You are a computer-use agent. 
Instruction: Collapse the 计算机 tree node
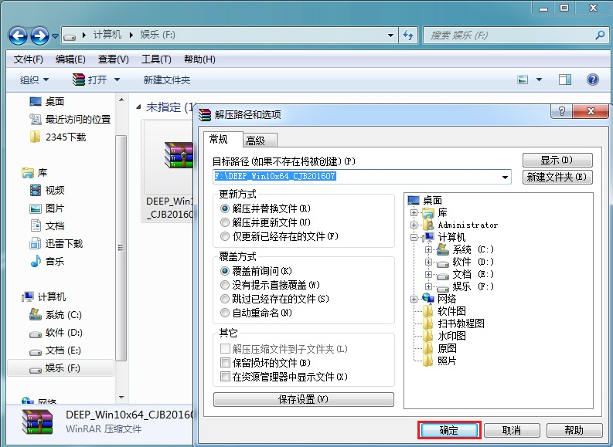click(x=414, y=237)
